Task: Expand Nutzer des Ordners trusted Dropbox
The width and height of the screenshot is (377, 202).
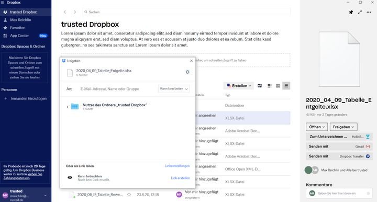Action: (x=68, y=107)
